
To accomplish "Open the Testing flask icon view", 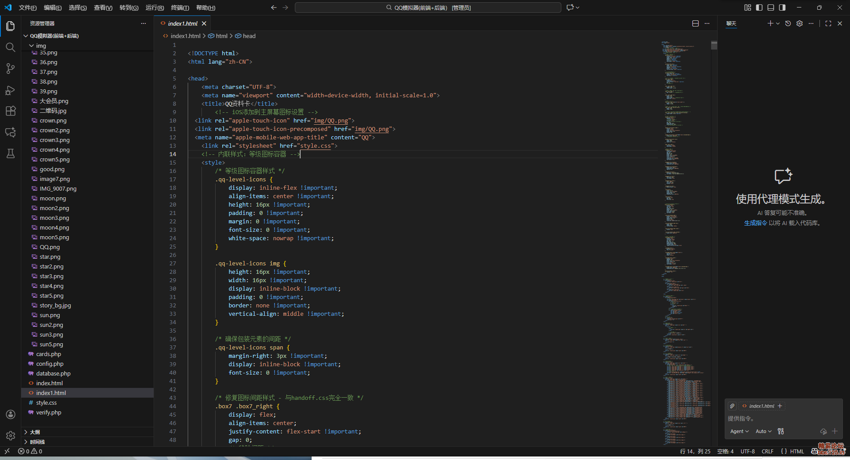I will pyautogui.click(x=11, y=153).
